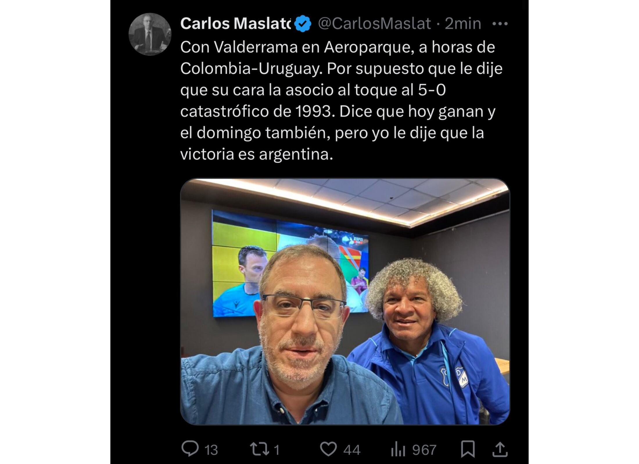The height and width of the screenshot is (464, 639).
Task: Open the author's round profile avatar
Action: click(x=150, y=34)
